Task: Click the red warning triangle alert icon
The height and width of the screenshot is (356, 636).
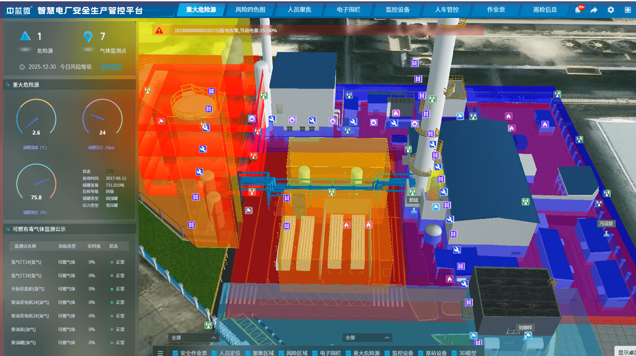Action: coord(159,31)
